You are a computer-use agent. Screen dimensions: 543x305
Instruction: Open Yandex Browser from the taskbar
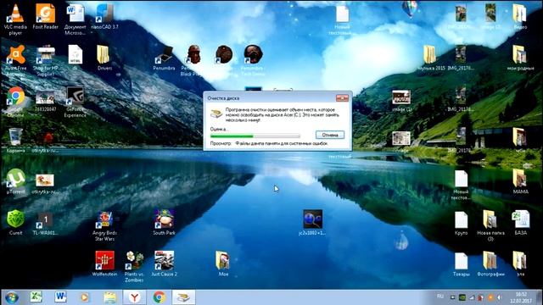point(134,297)
